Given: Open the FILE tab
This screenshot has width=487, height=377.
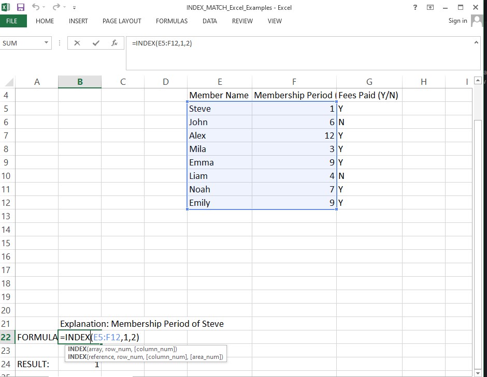Looking at the screenshot, I should point(12,21).
